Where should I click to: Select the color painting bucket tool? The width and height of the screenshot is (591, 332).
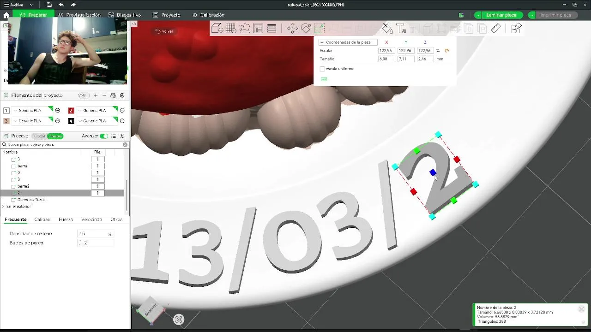(387, 29)
